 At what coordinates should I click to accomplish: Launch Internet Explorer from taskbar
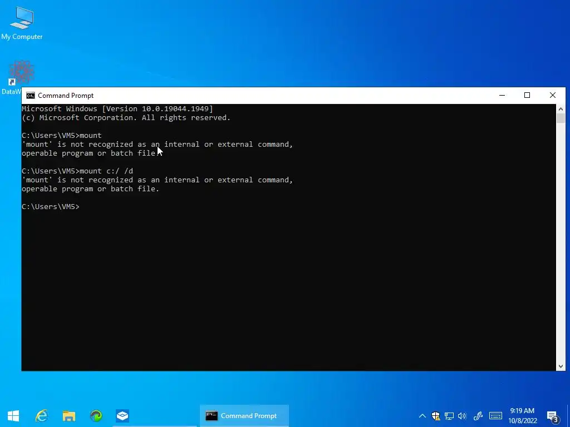tap(41, 416)
